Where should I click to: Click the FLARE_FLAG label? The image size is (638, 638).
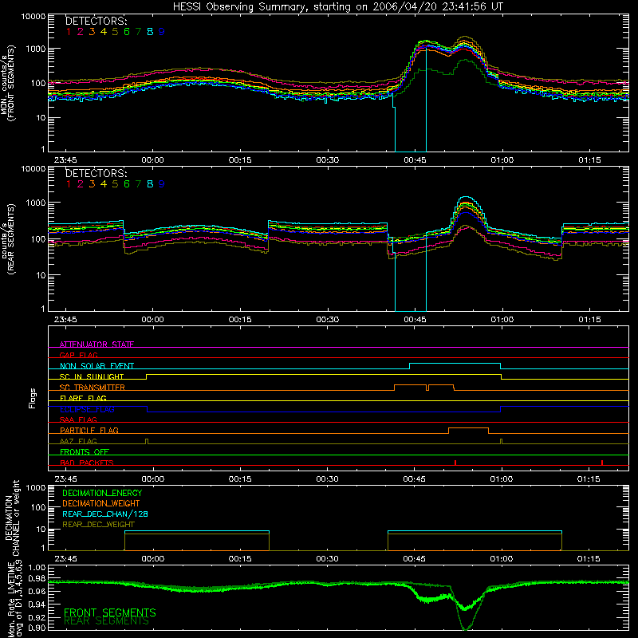tap(83, 398)
